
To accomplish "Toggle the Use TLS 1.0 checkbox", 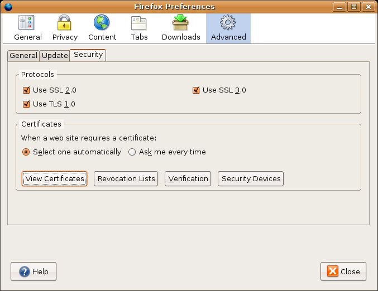I will click(26, 104).
